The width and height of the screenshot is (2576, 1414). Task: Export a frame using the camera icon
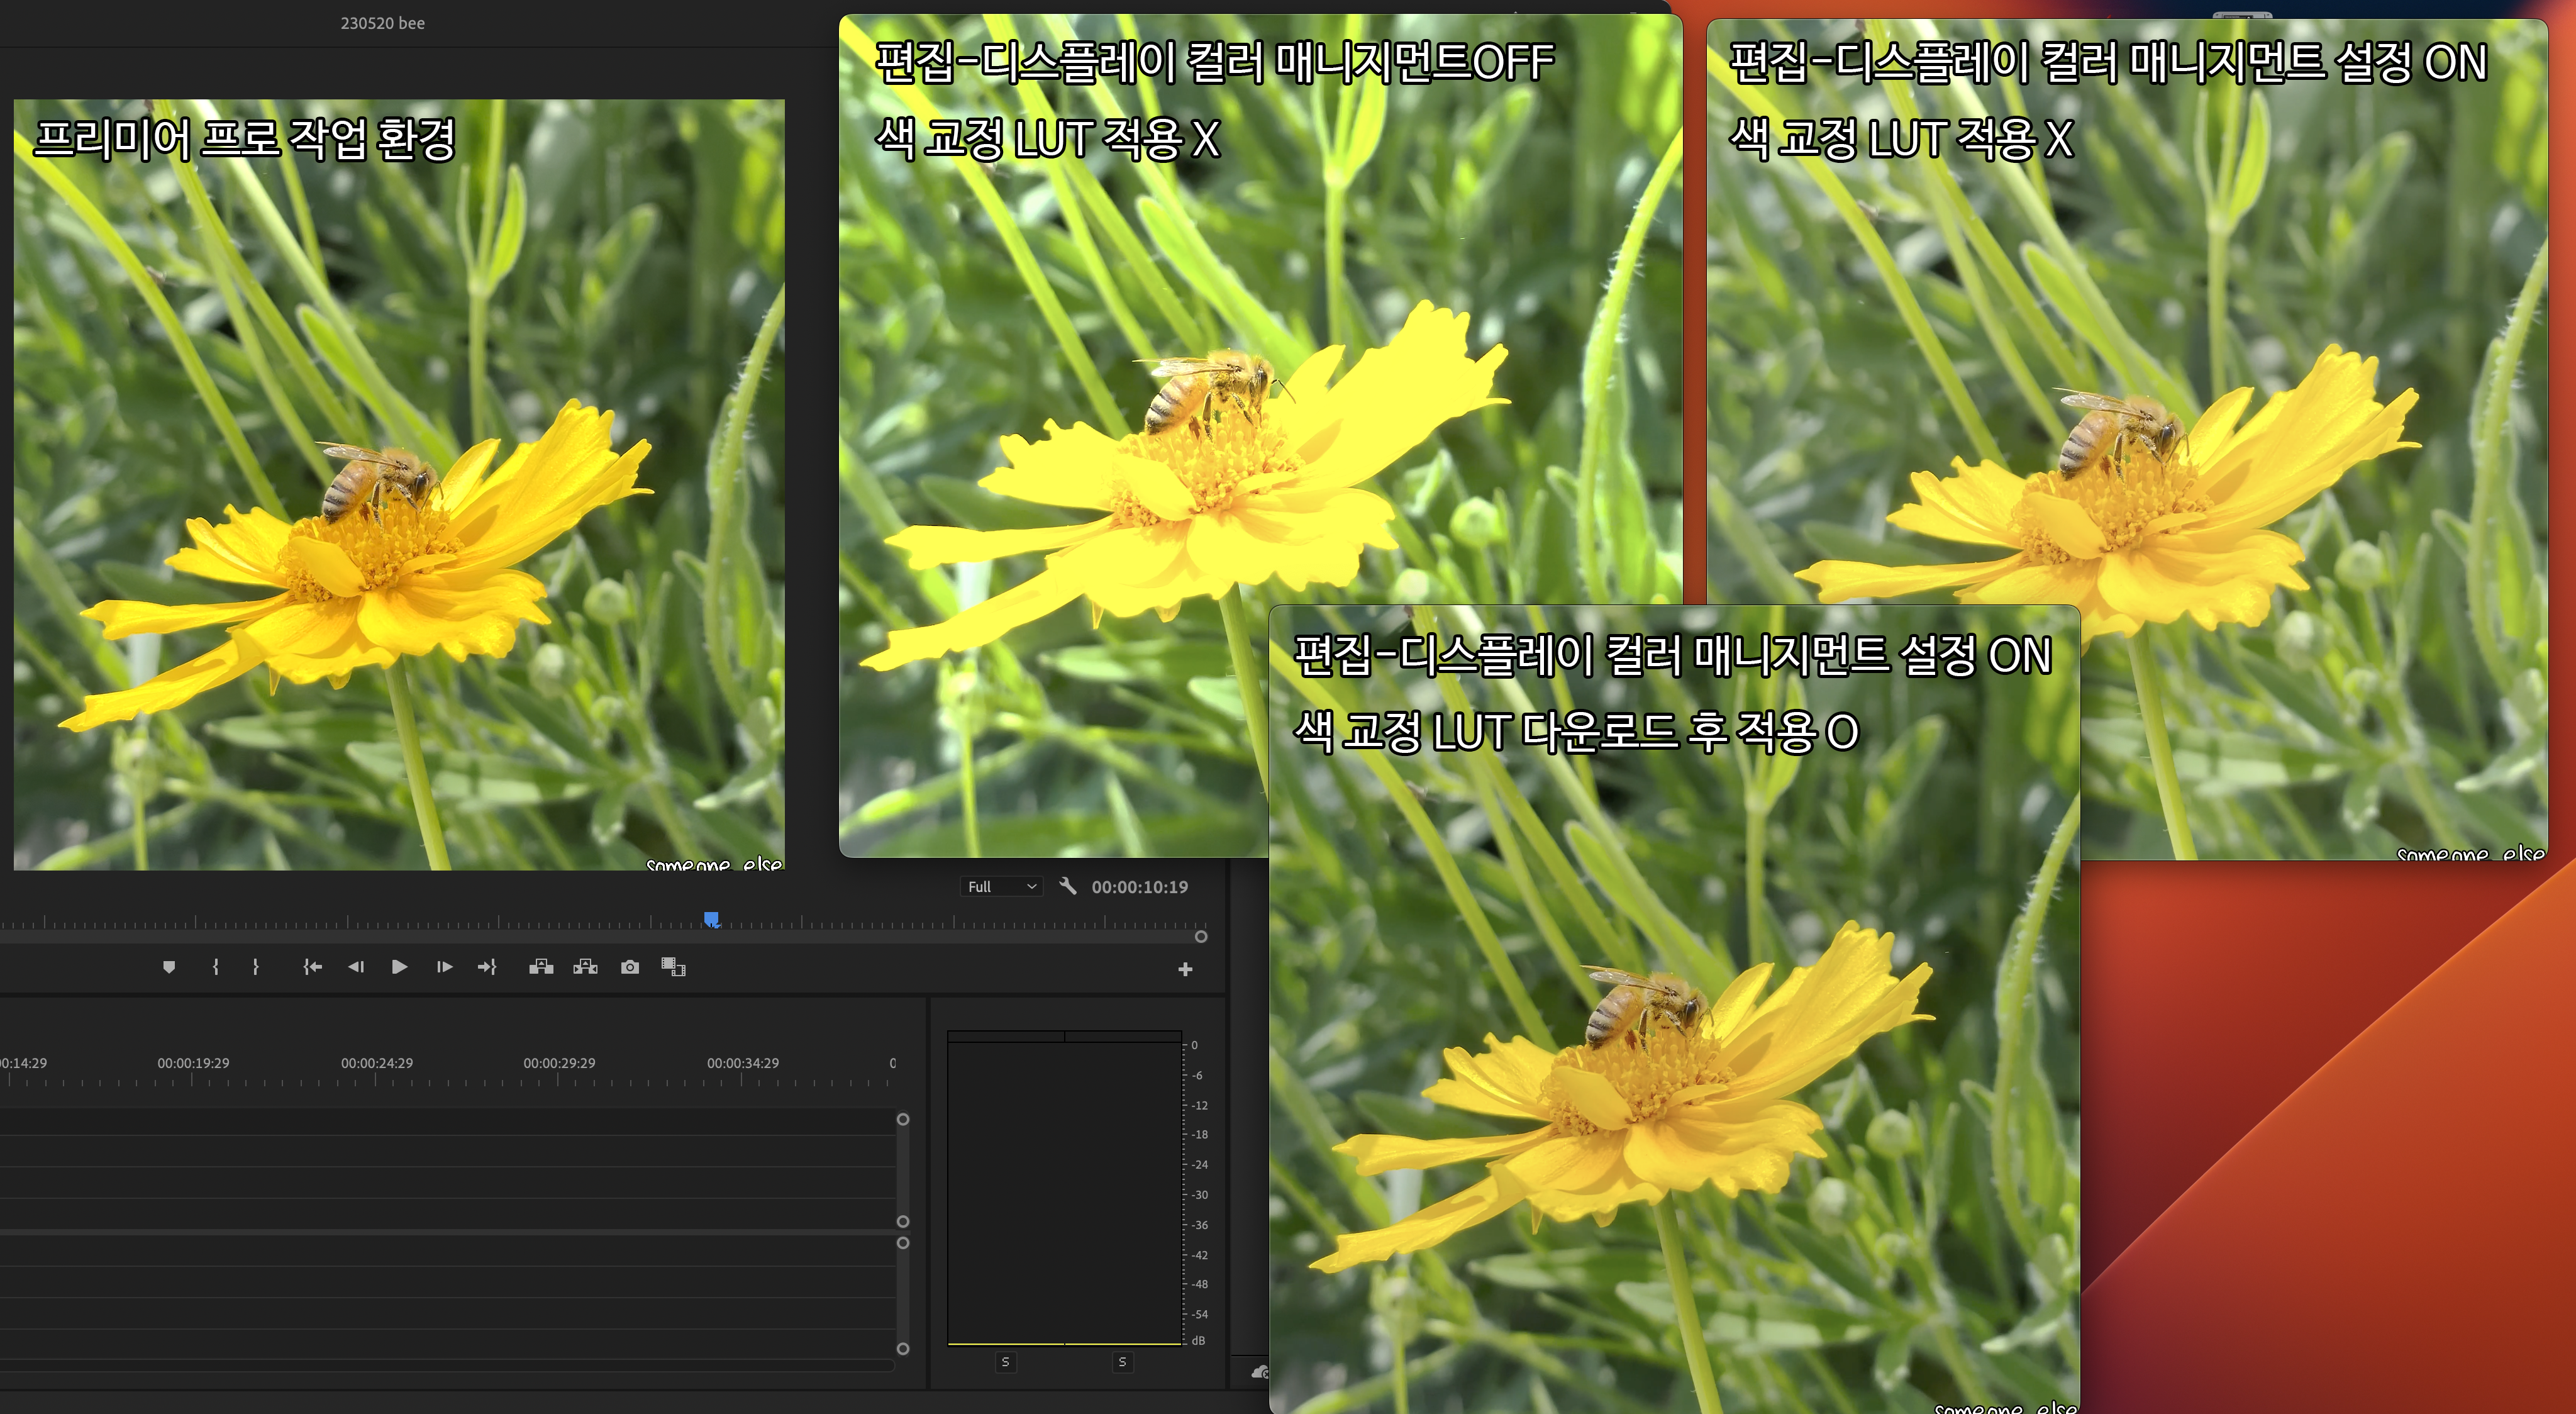click(630, 967)
